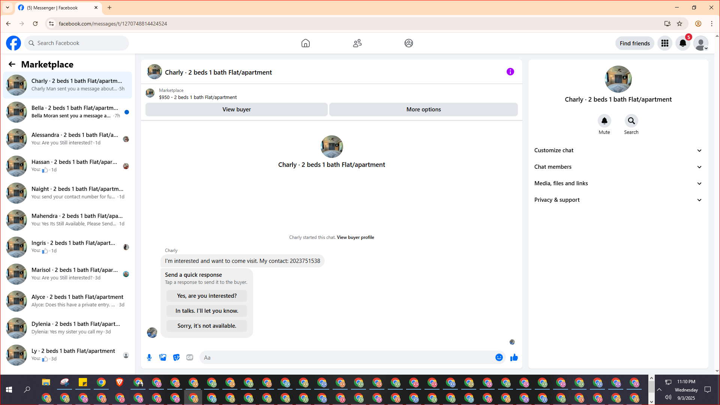Image resolution: width=720 pixels, height=405 pixels.
Task: Open Bella conversation in the list
Action: (67, 112)
